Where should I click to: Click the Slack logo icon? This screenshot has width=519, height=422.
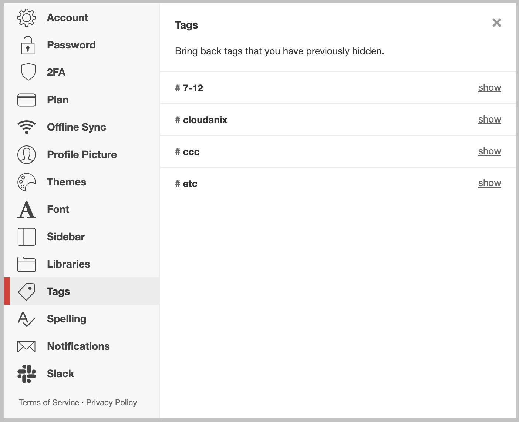tap(27, 374)
